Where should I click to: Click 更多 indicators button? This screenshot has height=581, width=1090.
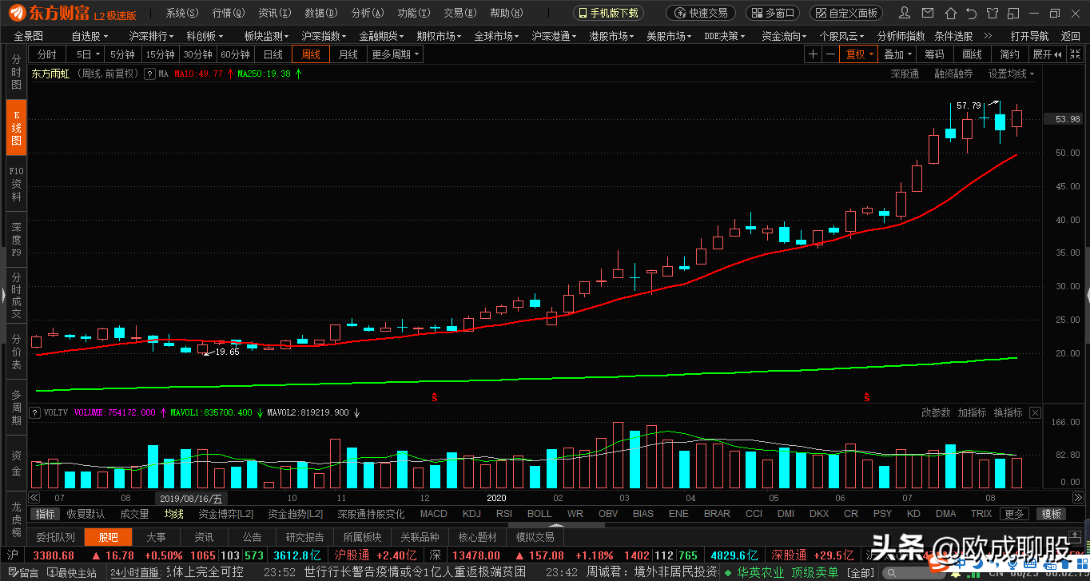pyautogui.click(x=1014, y=514)
